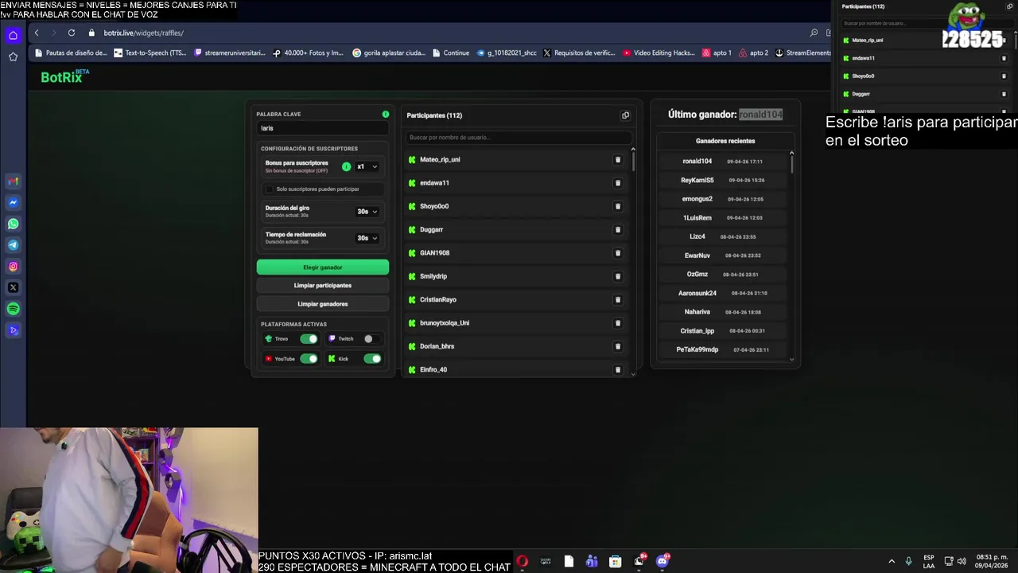Click the Elegir ganador button
This screenshot has height=573, width=1018.
[x=322, y=267]
